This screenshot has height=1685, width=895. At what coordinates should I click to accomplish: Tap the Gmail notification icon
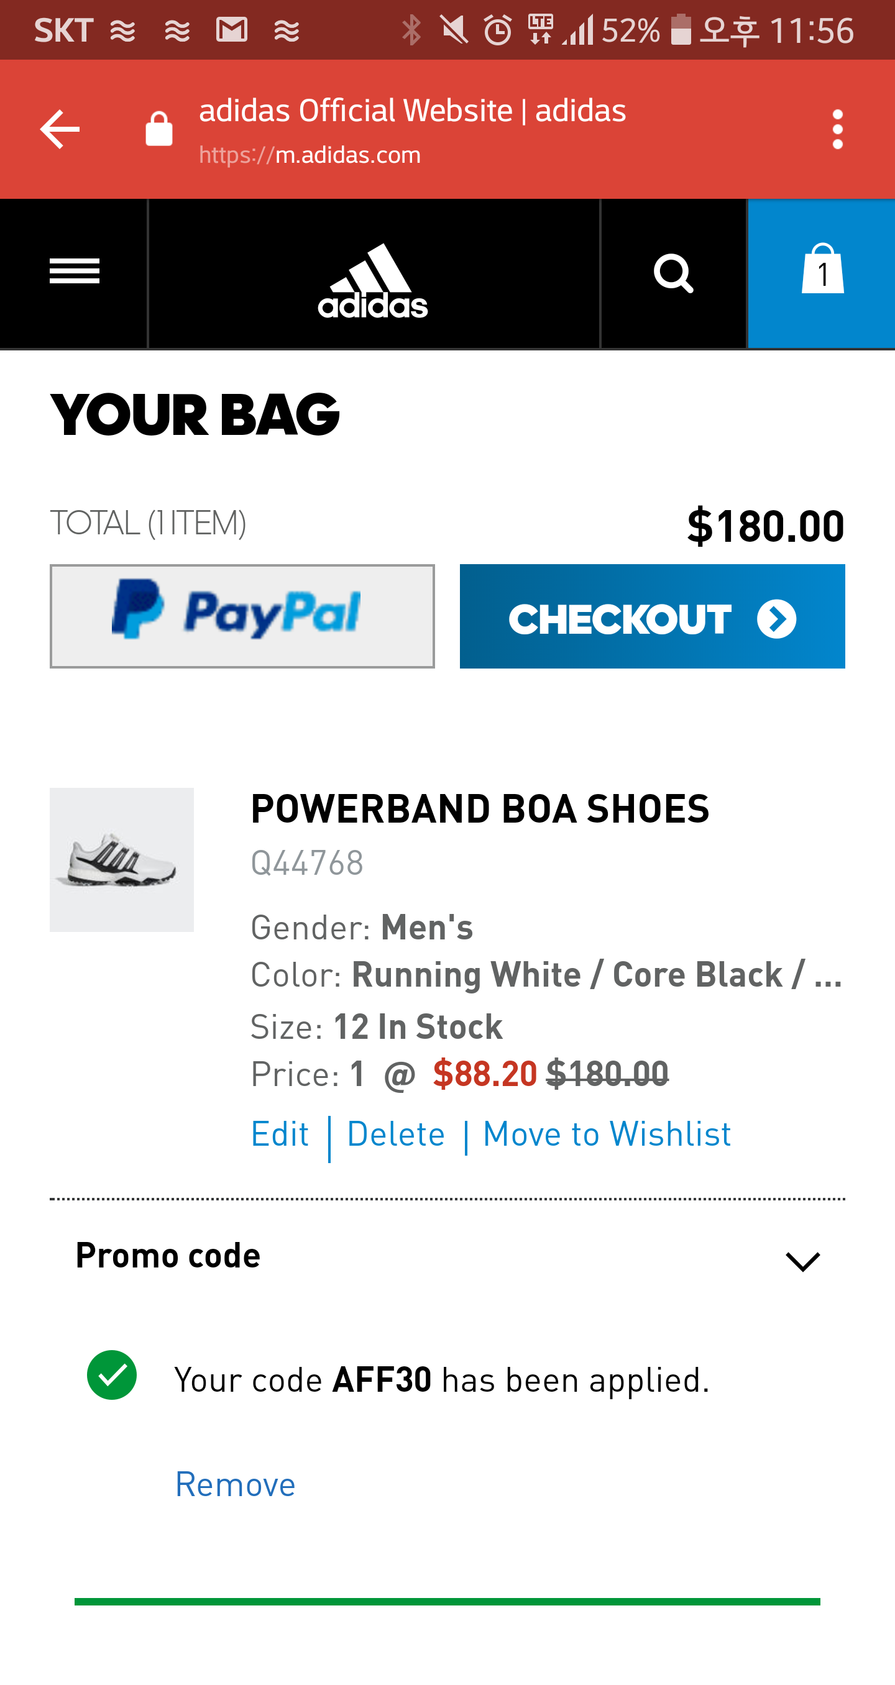[x=232, y=30]
